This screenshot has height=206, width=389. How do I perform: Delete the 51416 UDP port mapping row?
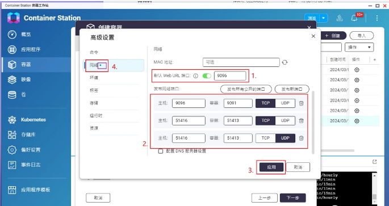pyautogui.click(x=301, y=138)
